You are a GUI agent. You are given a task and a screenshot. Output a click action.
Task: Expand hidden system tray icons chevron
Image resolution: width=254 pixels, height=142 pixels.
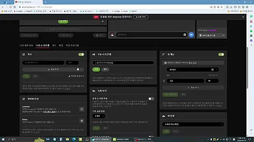click(208, 139)
